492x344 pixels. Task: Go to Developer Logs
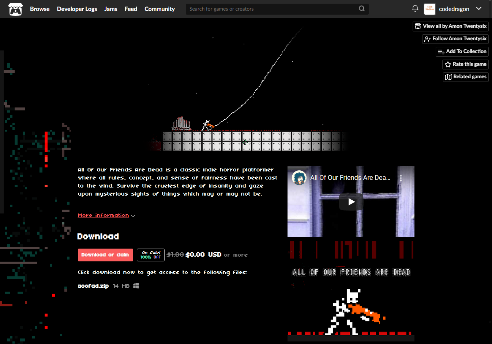coord(77,9)
